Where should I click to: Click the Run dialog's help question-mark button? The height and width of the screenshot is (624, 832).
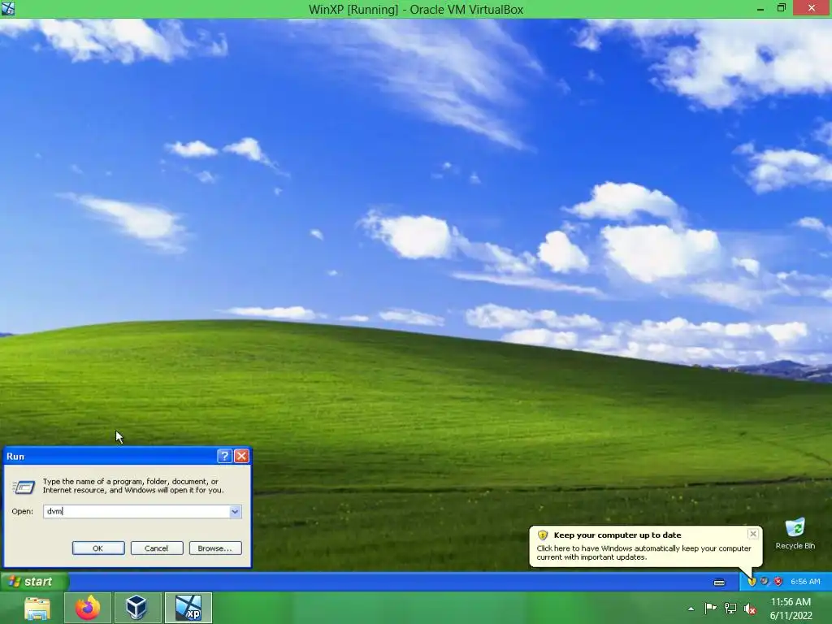tap(224, 456)
